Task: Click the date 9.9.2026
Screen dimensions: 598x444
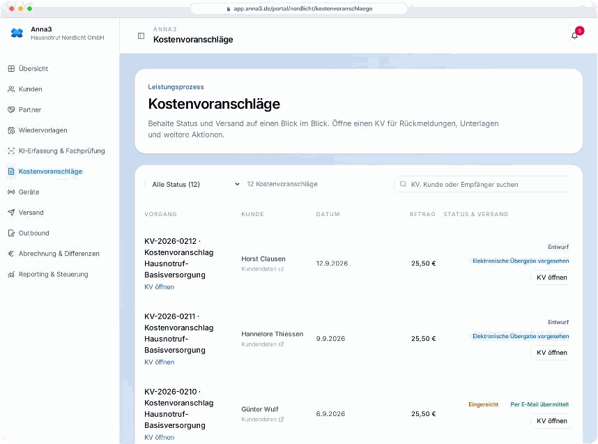Action: point(330,339)
